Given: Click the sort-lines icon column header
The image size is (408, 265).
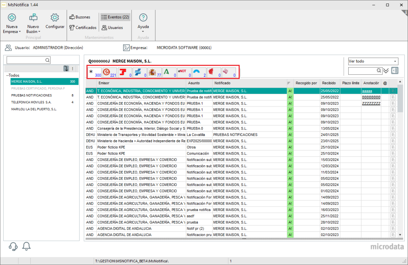Looking at the screenshot, I should click(289, 83).
